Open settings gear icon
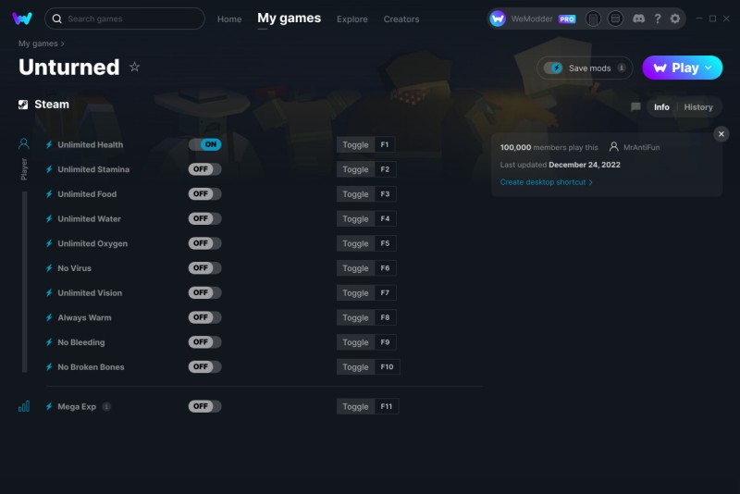740x494 pixels. click(x=675, y=19)
